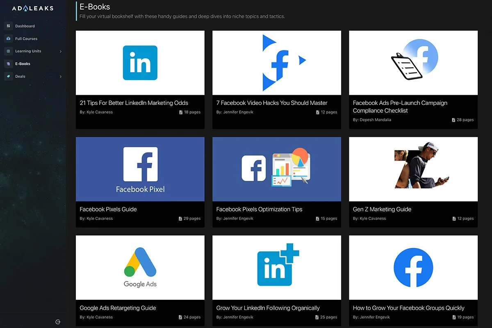Click the Facebook charts optimization thumbnail
Screen dimensions: 492x328
coord(277,169)
